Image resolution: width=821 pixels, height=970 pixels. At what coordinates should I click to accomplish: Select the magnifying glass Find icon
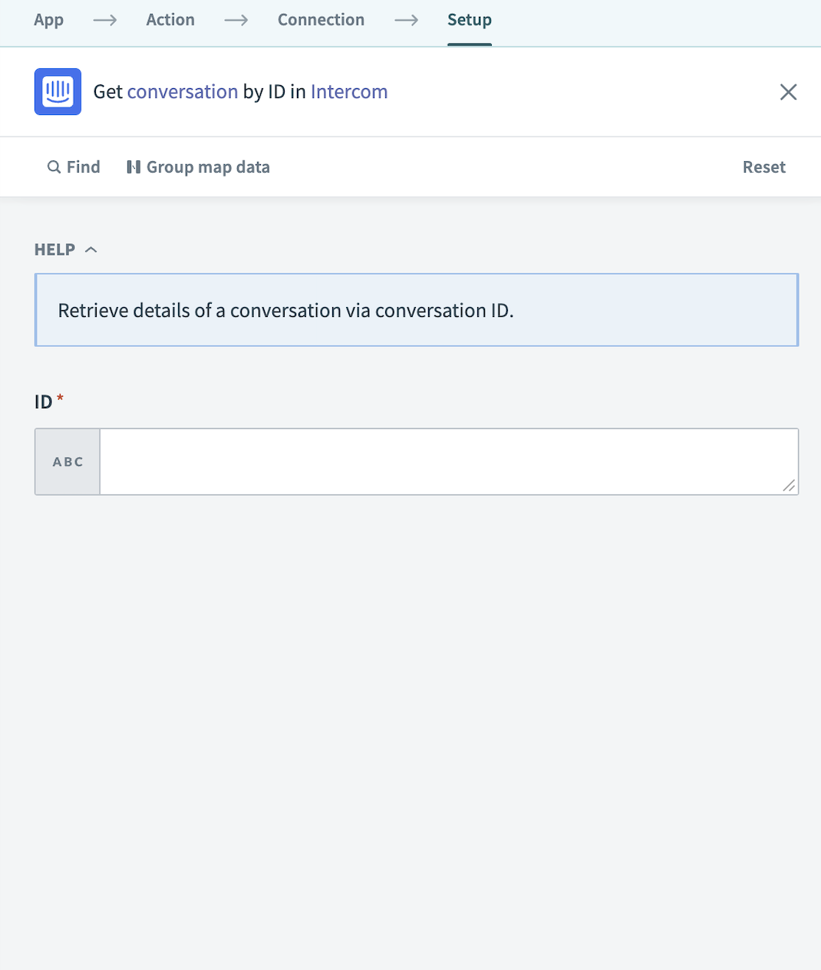pyautogui.click(x=54, y=167)
